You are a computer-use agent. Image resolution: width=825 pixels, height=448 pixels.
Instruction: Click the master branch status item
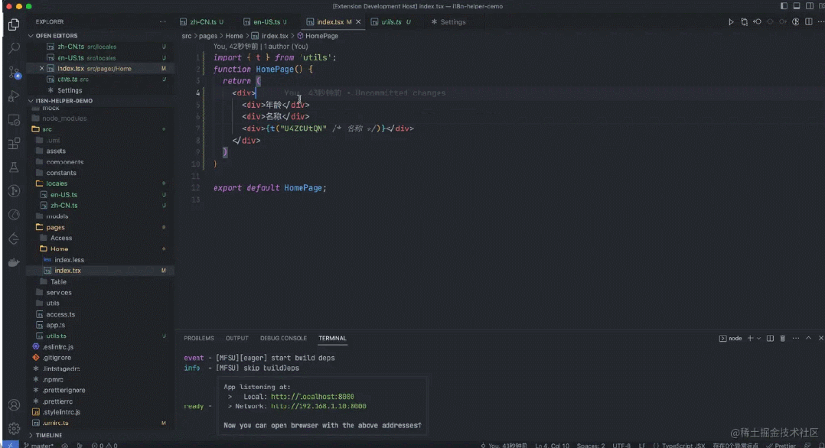click(38, 445)
